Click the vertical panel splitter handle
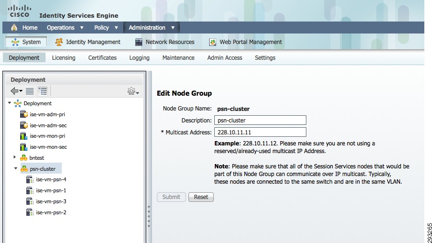Screen dimensions: 432x243 tap(149, 216)
